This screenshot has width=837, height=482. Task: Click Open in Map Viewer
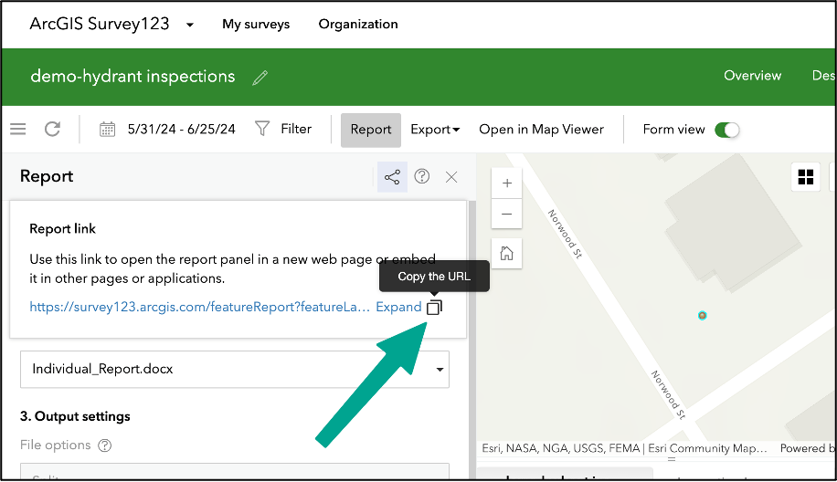[541, 130]
